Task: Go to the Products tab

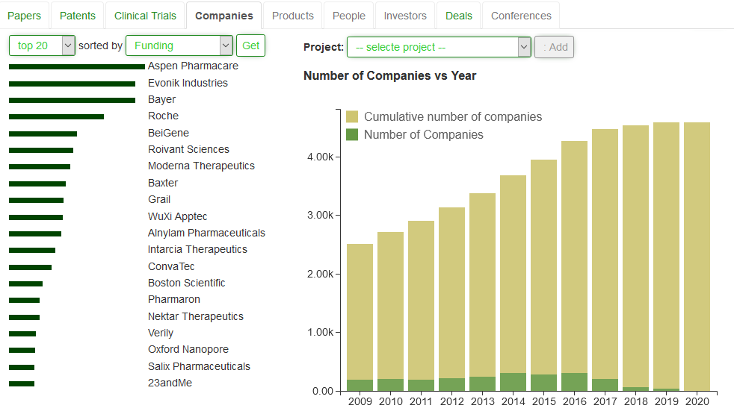Action: tap(292, 16)
